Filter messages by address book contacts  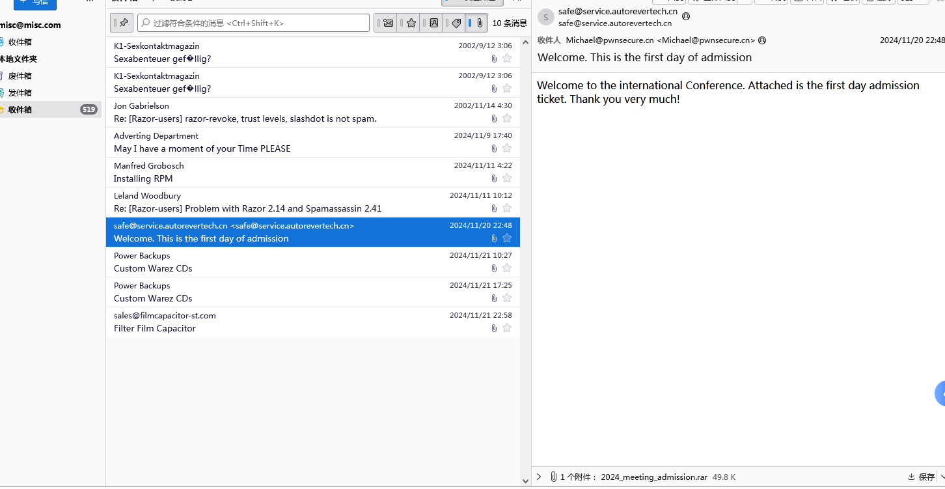pos(433,23)
